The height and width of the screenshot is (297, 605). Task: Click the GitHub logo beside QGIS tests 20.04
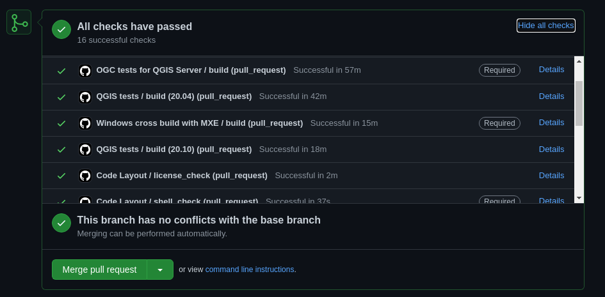point(85,97)
